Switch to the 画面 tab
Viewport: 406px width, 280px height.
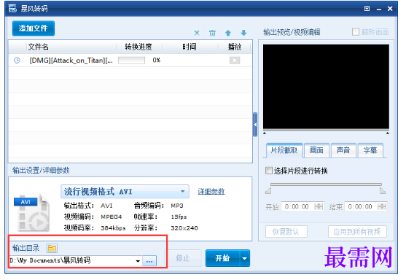[x=316, y=150]
